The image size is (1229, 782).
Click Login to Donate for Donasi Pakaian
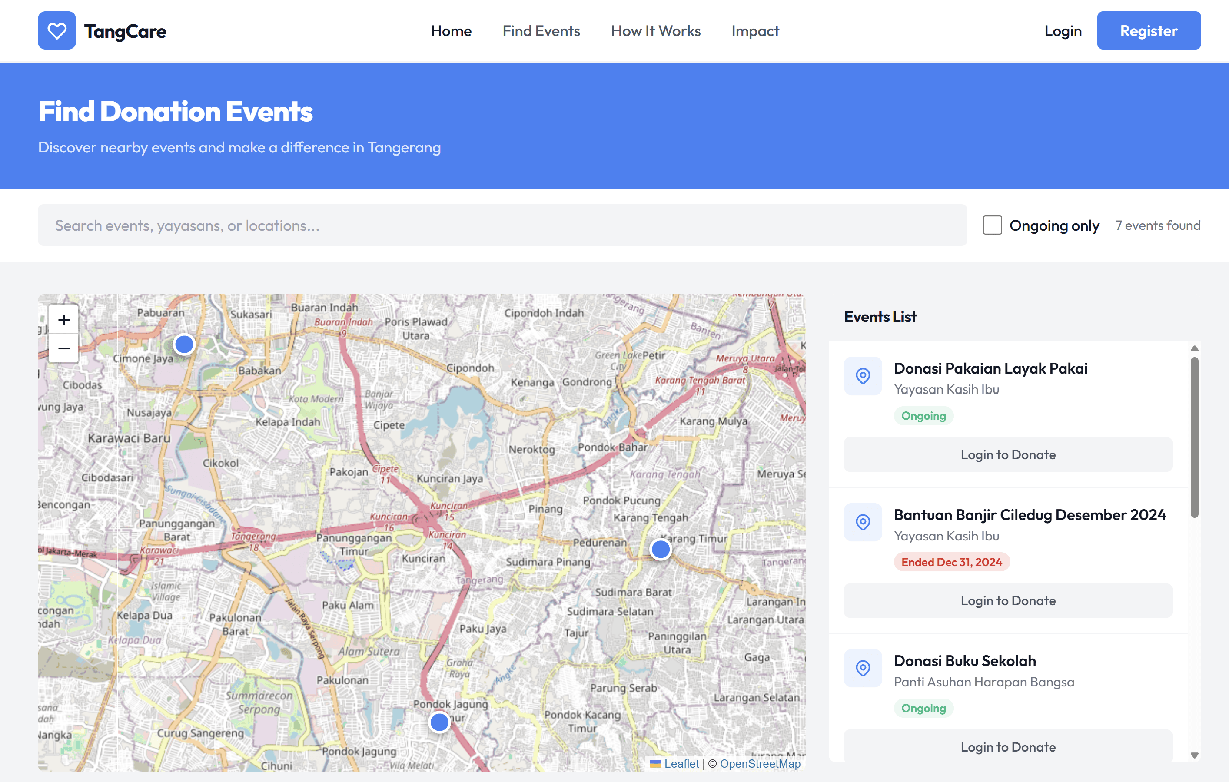point(1007,454)
